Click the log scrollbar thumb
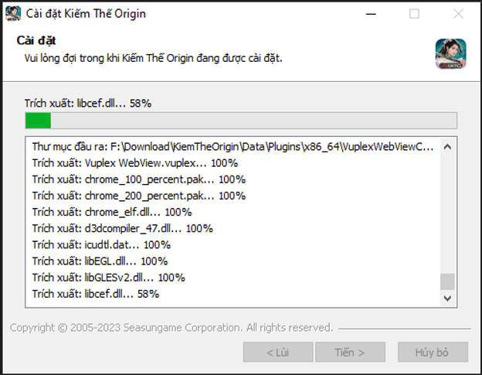482x375 pixels. [447, 281]
